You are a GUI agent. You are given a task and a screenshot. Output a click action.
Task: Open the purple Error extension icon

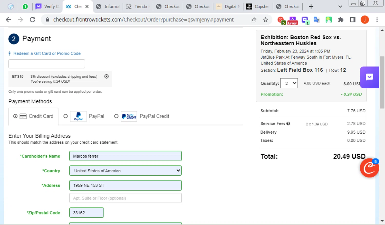pos(292,20)
